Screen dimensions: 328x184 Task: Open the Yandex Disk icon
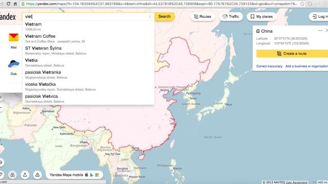click(x=14, y=64)
